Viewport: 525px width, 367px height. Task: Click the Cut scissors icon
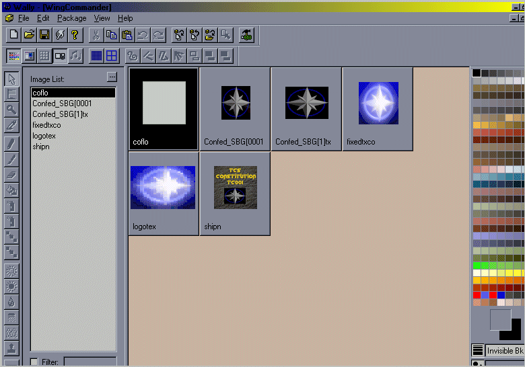96,34
